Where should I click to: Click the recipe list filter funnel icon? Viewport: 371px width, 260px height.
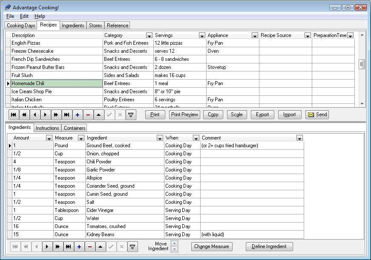pyautogui.click(x=132, y=114)
